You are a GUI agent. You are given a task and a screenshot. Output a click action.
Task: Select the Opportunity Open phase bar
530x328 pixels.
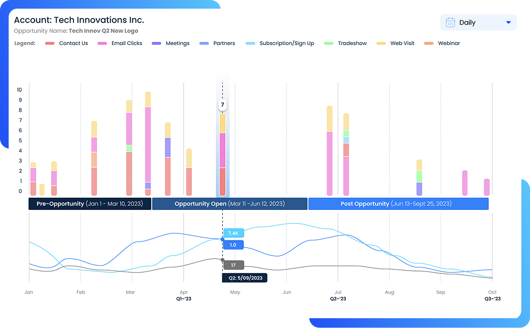tap(230, 204)
